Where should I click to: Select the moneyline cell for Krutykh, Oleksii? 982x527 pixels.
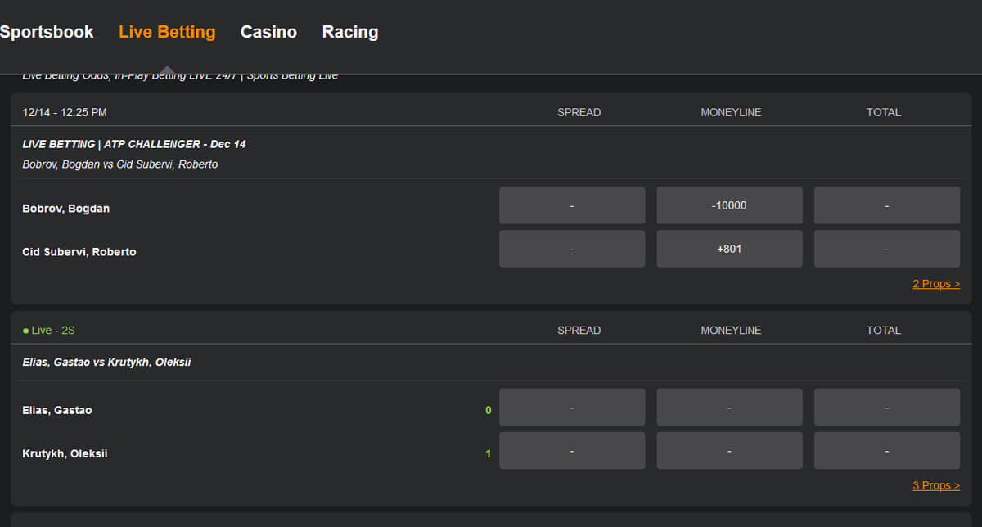(729, 451)
